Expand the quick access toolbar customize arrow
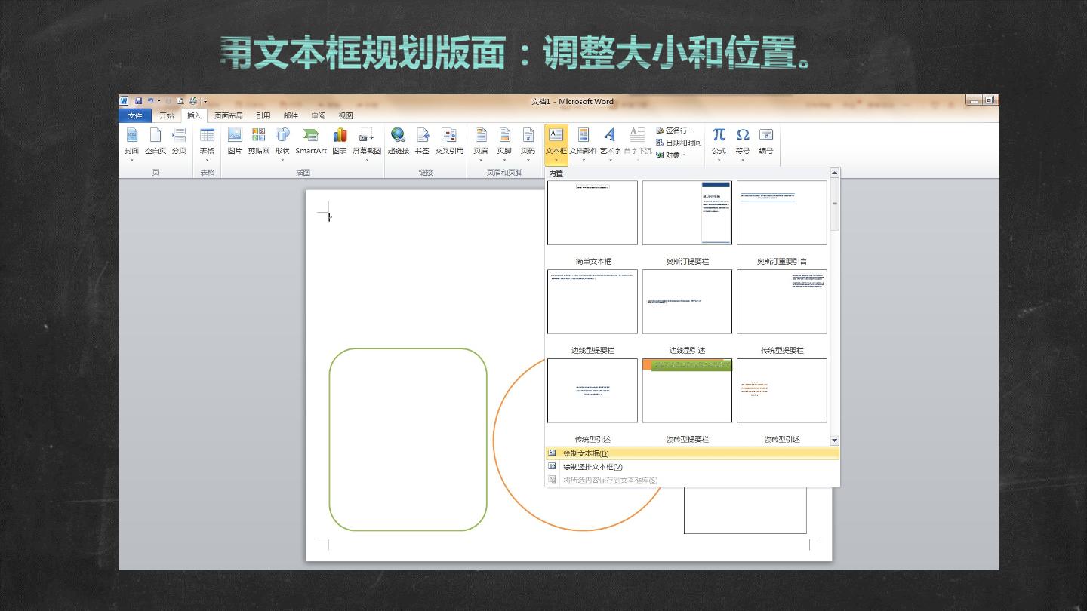This screenshot has width=1087, height=611. (x=205, y=101)
